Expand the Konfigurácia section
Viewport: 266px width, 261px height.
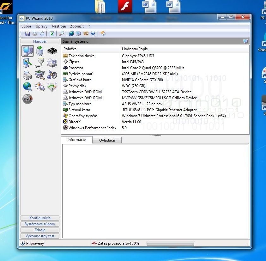coord(40,218)
